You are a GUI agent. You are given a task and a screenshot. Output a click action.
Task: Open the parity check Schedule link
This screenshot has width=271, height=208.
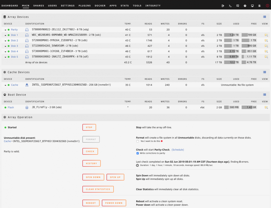coord(178,150)
